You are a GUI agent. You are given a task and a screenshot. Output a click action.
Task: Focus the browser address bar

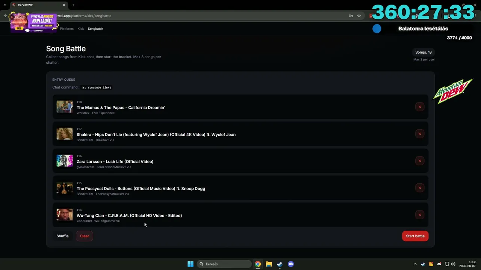pyautogui.click(x=199, y=16)
